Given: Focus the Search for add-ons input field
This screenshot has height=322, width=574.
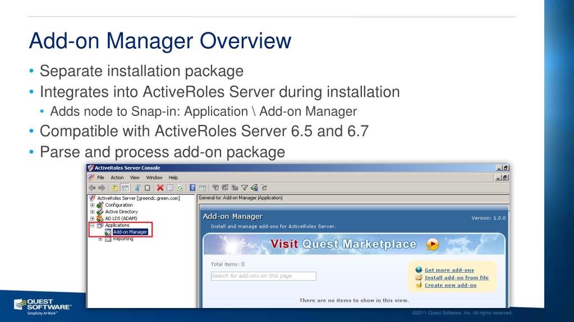Looking at the screenshot, I should click(263, 276).
